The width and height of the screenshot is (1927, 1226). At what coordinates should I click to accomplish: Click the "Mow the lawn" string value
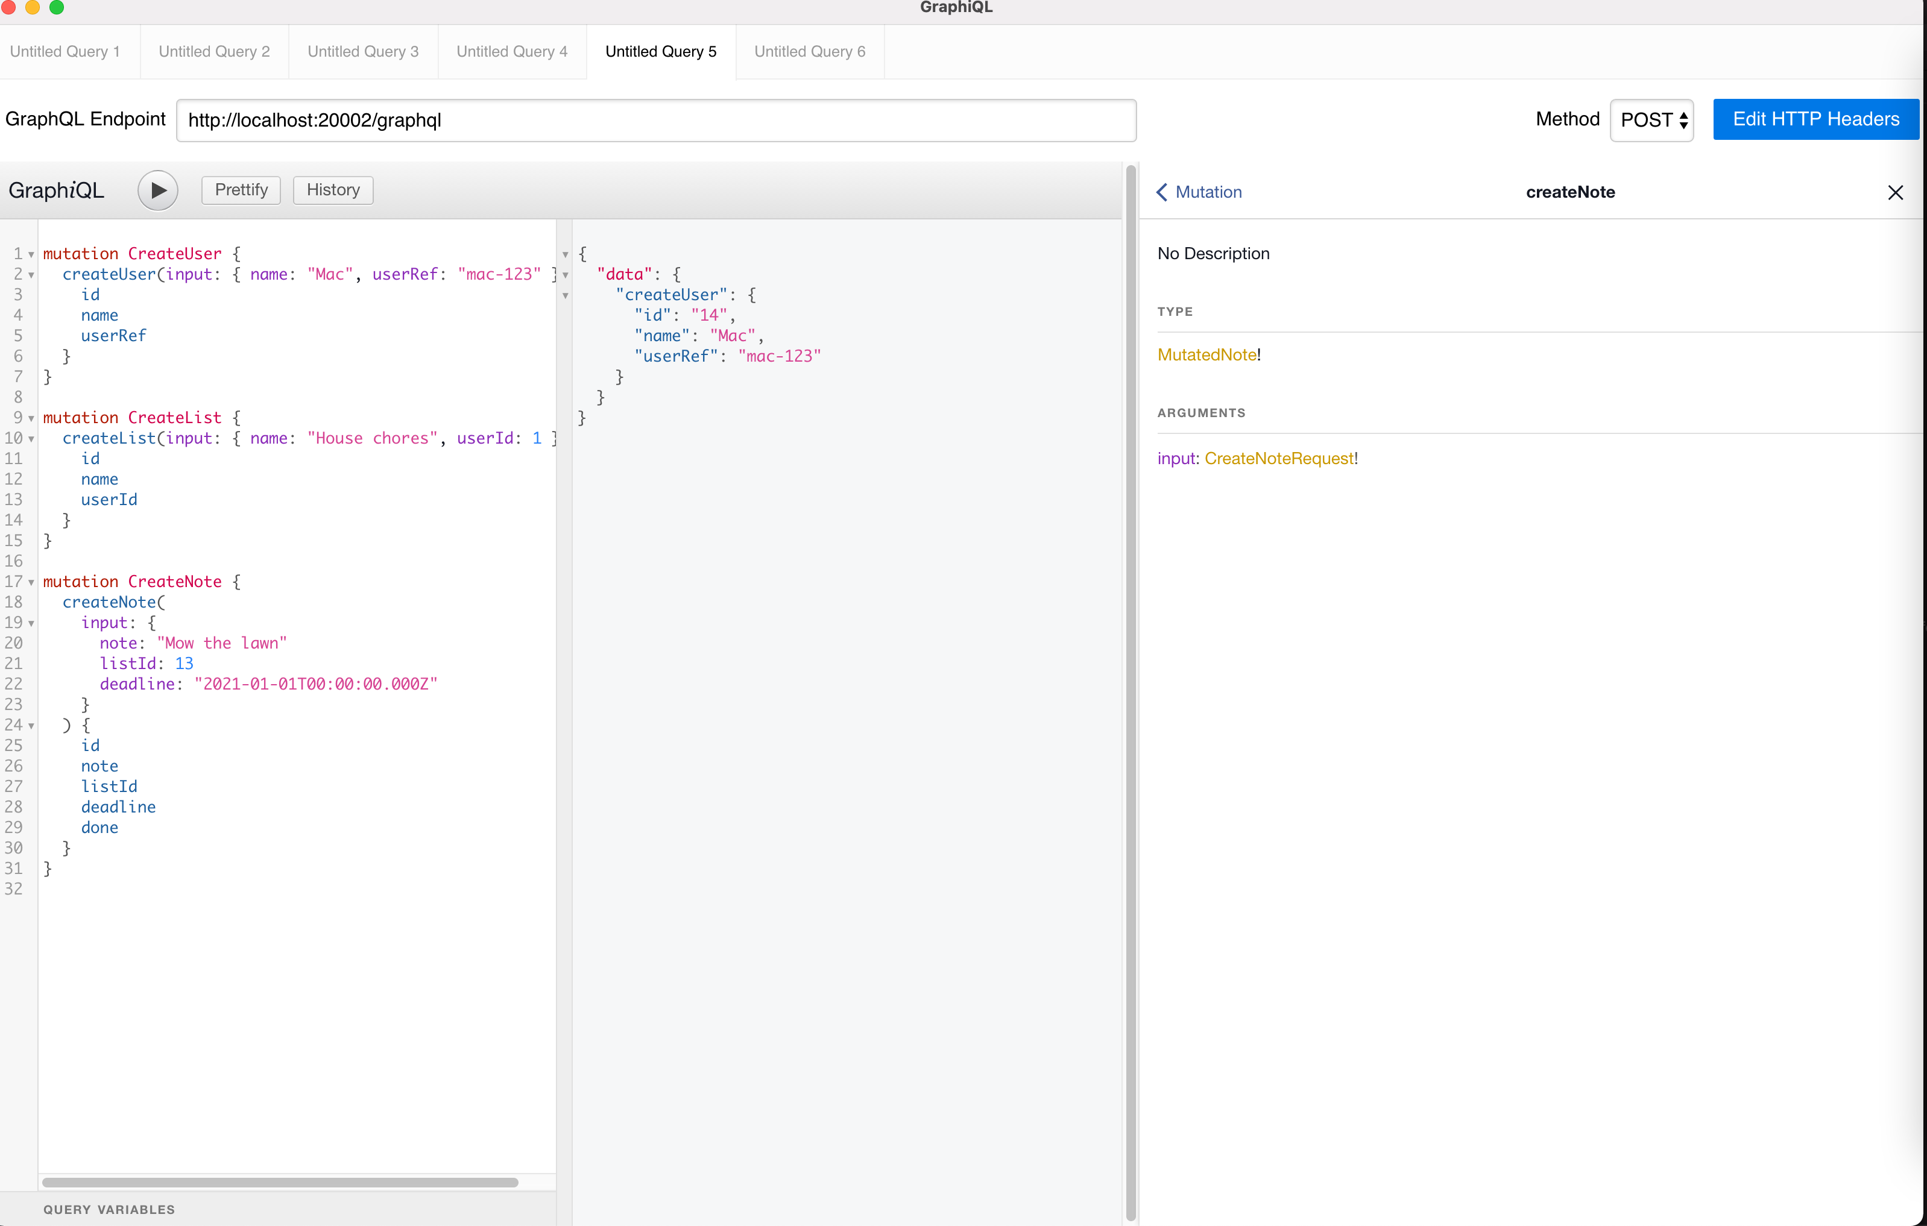[x=222, y=643]
